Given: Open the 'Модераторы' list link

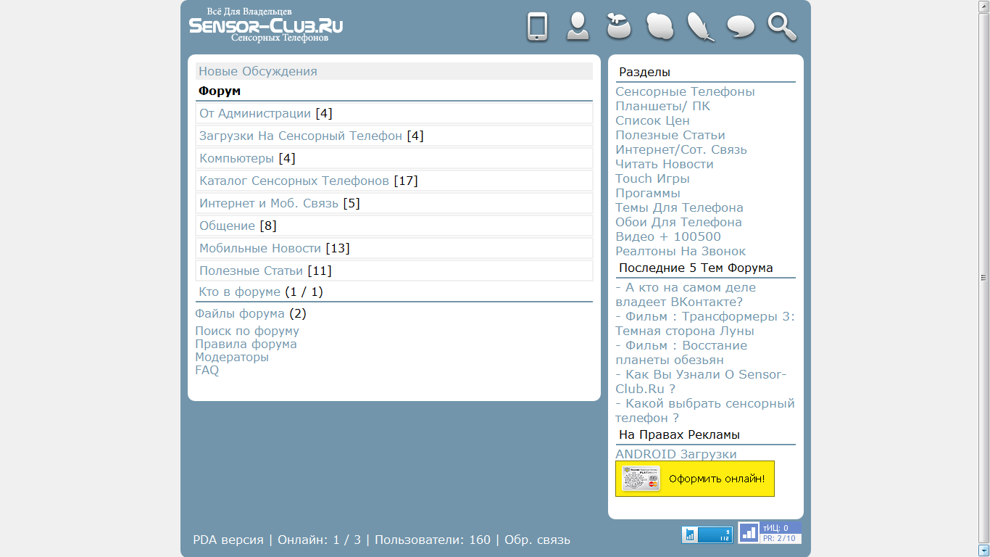Looking at the screenshot, I should pyautogui.click(x=232, y=357).
